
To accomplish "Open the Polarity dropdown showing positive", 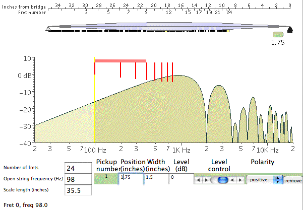I will coord(264,179).
